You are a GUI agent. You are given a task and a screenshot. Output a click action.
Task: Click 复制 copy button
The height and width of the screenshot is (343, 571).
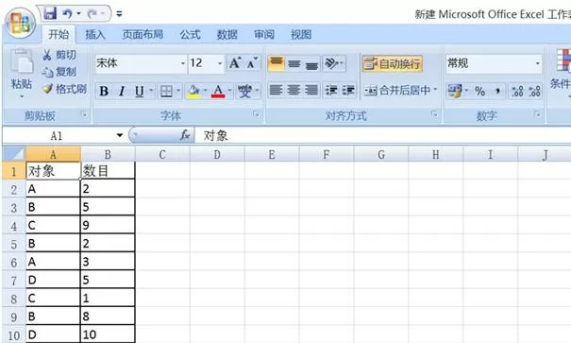tap(59, 72)
